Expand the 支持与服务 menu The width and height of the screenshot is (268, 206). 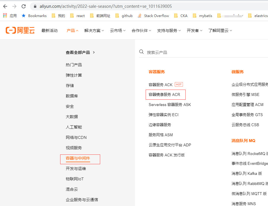pos(169,31)
